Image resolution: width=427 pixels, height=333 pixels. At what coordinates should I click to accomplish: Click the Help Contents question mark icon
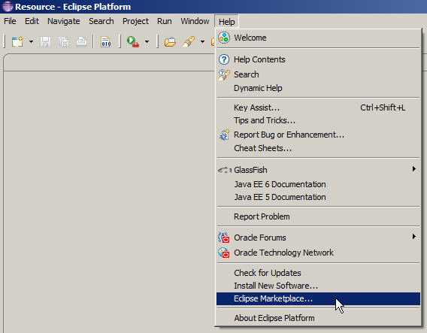tap(224, 59)
